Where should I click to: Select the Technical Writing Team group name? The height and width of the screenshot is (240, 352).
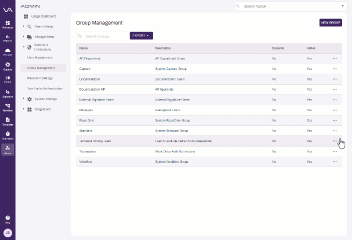(95, 141)
